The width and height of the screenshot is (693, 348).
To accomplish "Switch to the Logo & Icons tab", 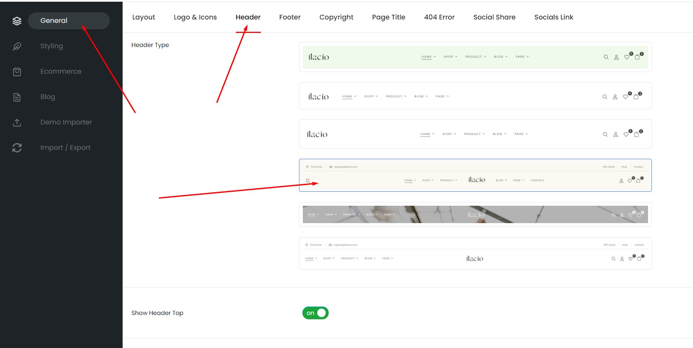I will pyautogui.click(x=195, y=17).
